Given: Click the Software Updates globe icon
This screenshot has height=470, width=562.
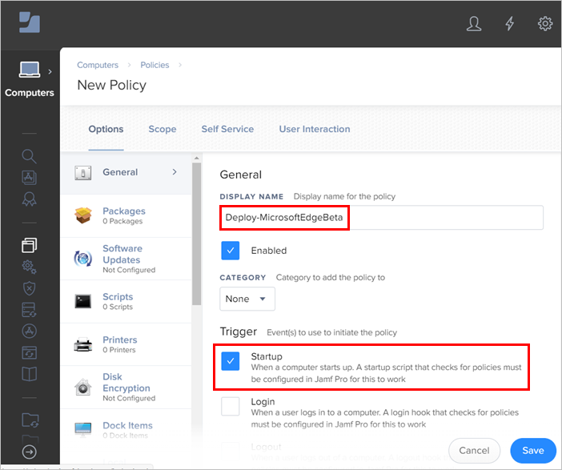Looking at the screenshot, I should click(82, 258).
